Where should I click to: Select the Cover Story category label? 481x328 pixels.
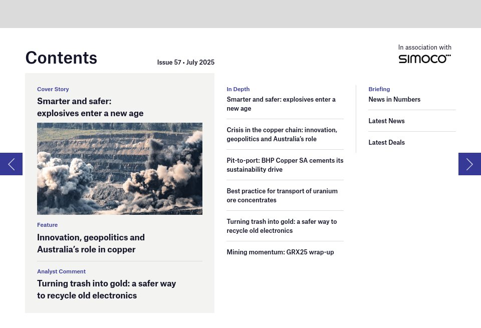[53, 89]
